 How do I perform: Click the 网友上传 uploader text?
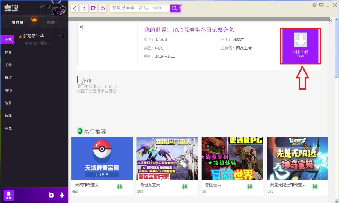click(244, 48)
